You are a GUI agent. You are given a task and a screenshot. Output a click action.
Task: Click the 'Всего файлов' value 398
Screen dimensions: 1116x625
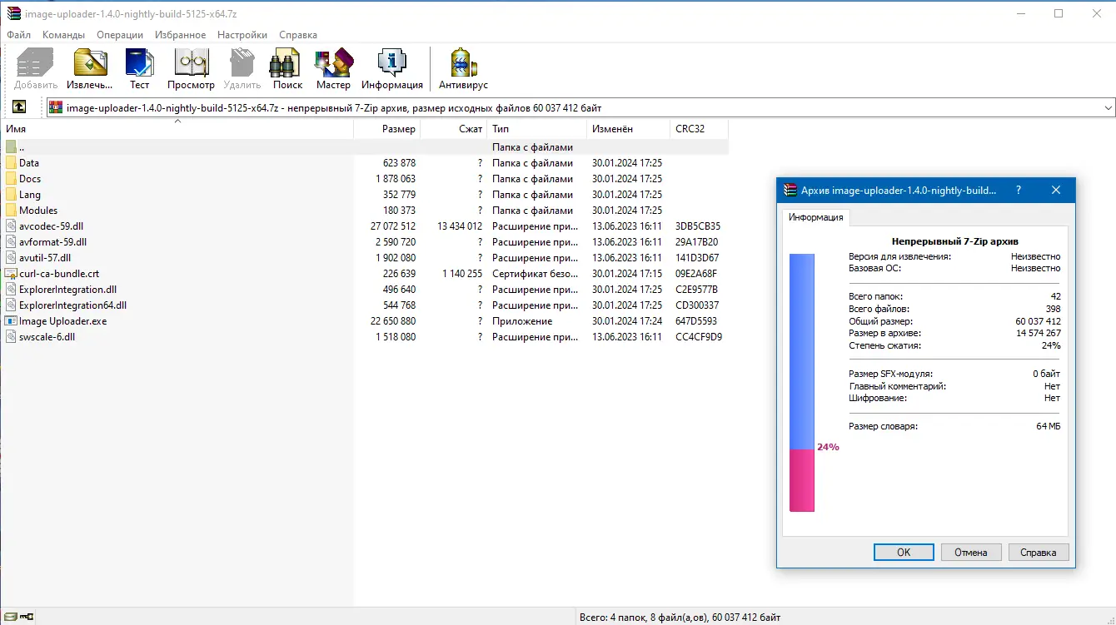(1053, 309)
